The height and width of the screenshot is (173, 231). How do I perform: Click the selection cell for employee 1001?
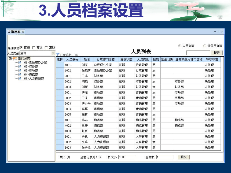tap(60, 65)
